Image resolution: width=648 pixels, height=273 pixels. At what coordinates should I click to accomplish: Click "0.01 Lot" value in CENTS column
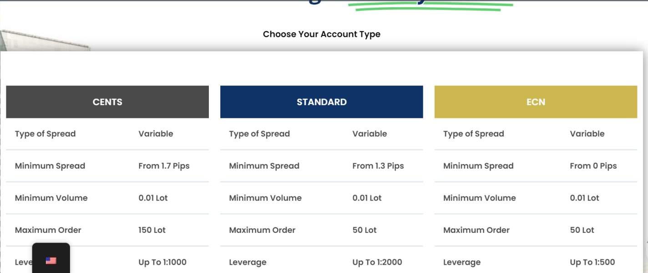tap(153, 198)
